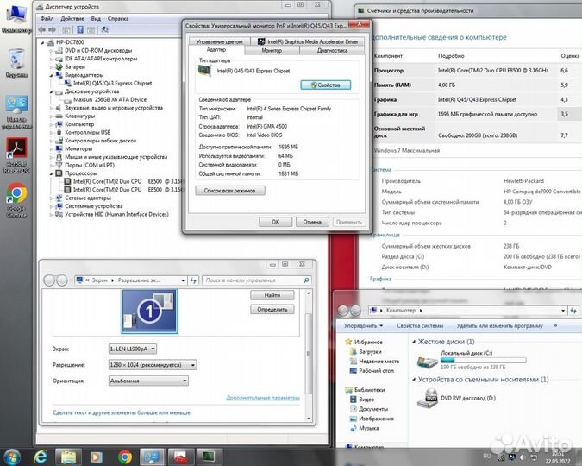Click Back arrow in Device Manager toolbar
Viewport: 582px width, 466px height.
[x=42, y=29]
